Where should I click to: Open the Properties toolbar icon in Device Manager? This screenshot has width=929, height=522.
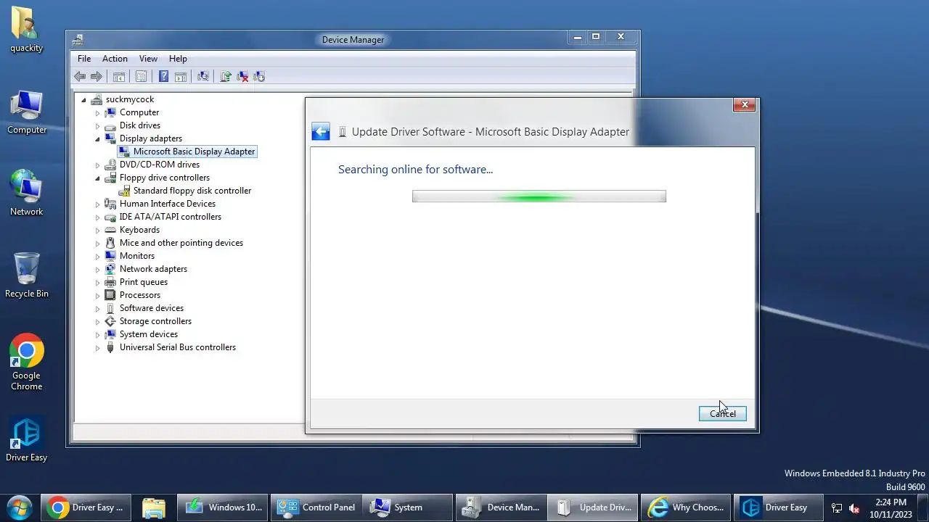141,76
